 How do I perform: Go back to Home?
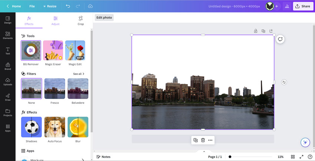coord(14,6)
